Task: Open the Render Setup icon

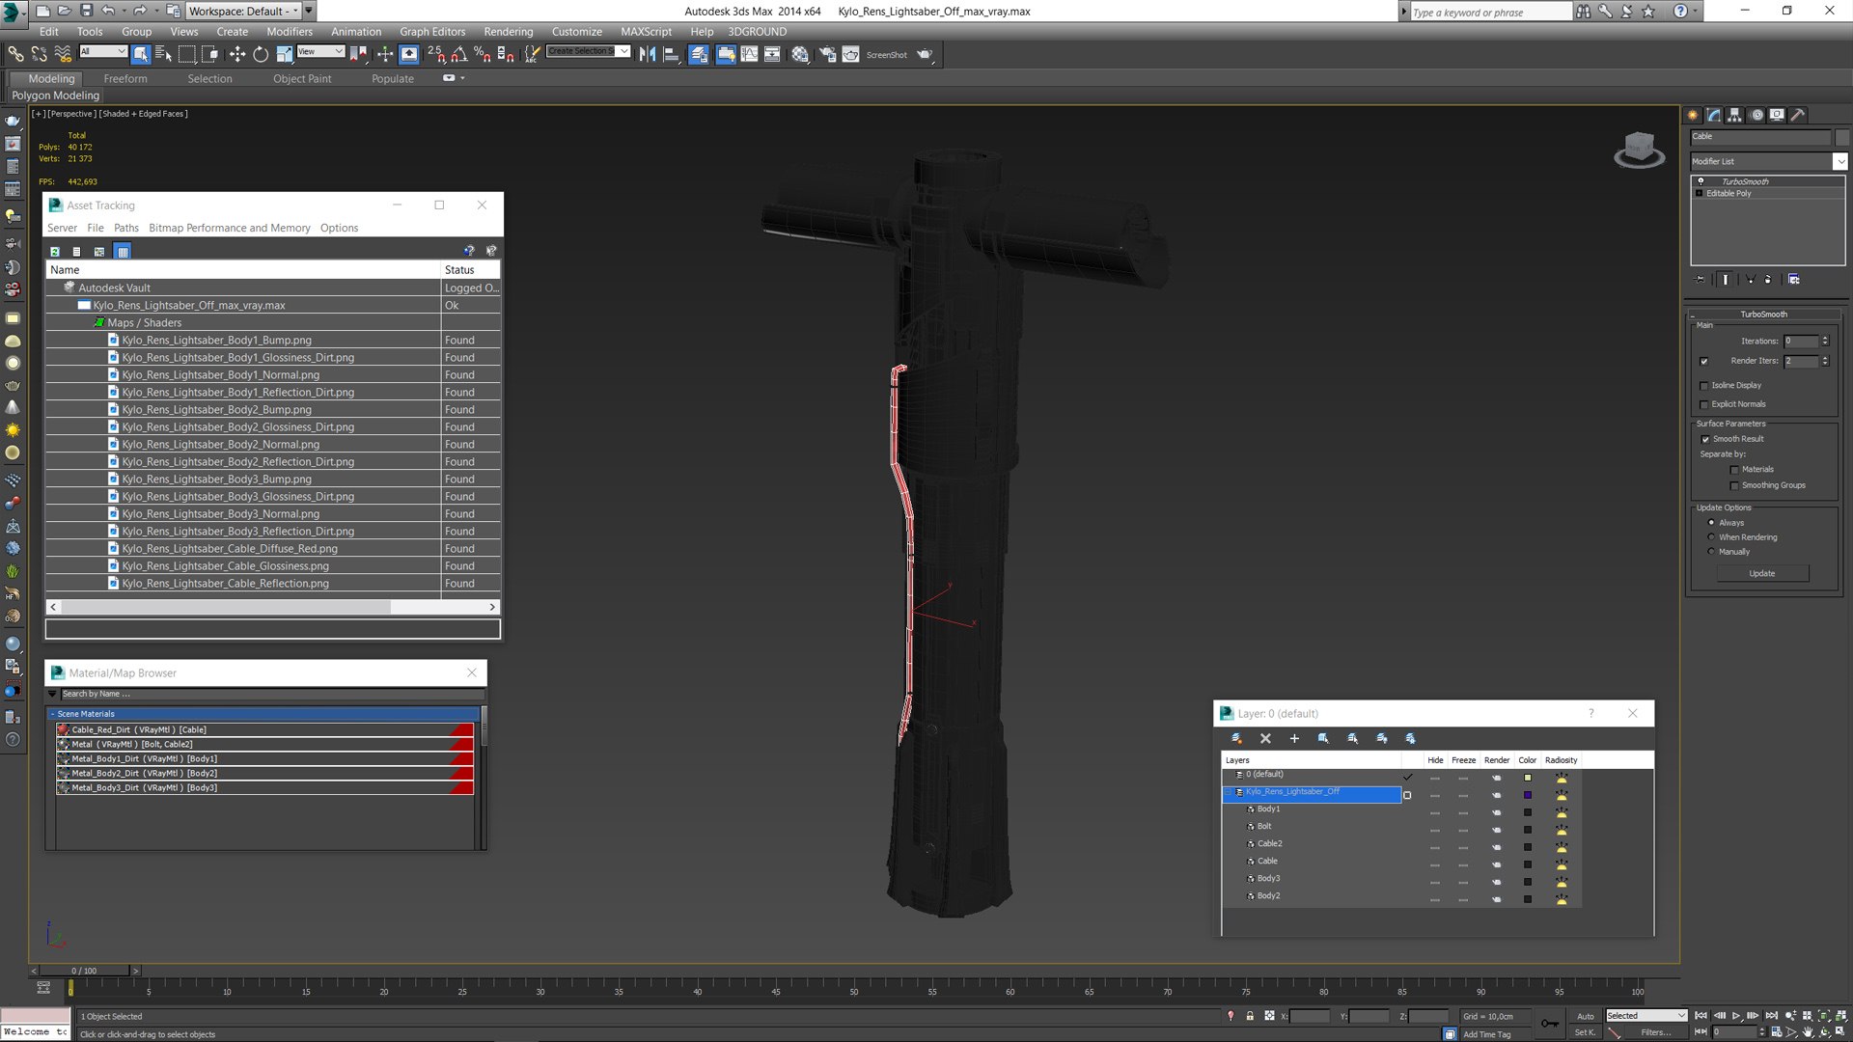Action: [827, 54]
